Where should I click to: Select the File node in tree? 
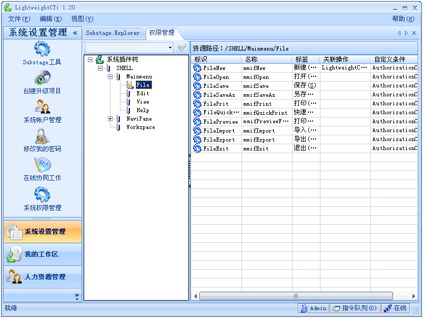(x=143, y=85)
